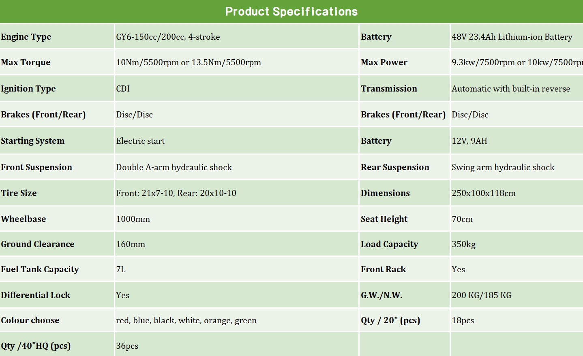Click the Rear Suspension label
Image resolution: width=583 pixels, height=356 pixels.
click(x=394, y=167)
